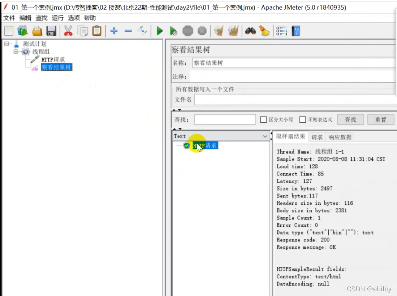Click the 测试计划 flask icon in tree
Screen dimensions: 397x296
[16, 44]
